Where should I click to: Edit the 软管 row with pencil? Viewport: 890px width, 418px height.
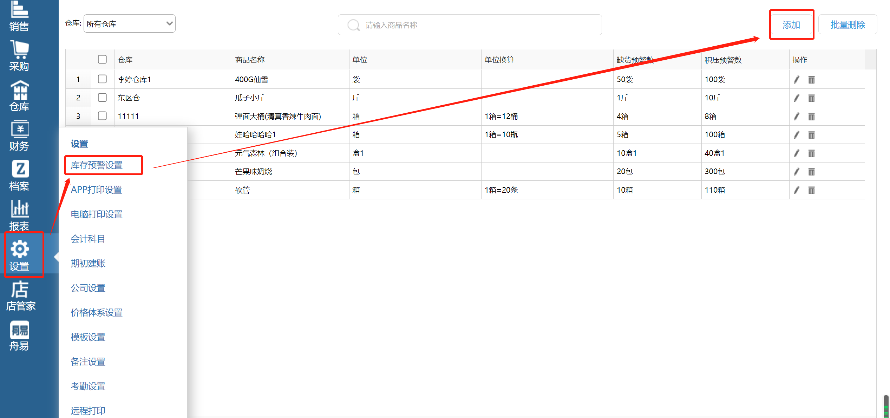pyautogui.click(x=797, y=190)
